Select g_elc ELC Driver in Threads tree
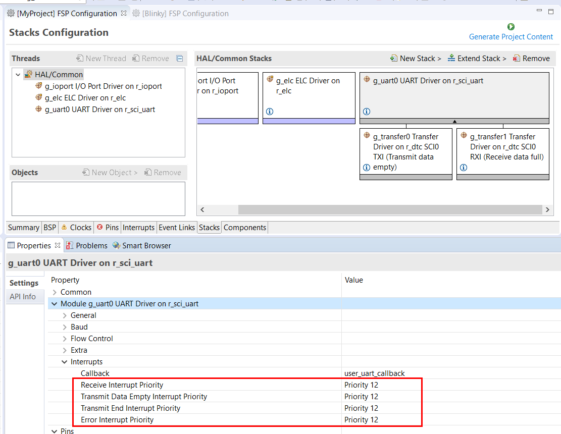561x434 pixels. pyautogui.click(x=85, y=98)
